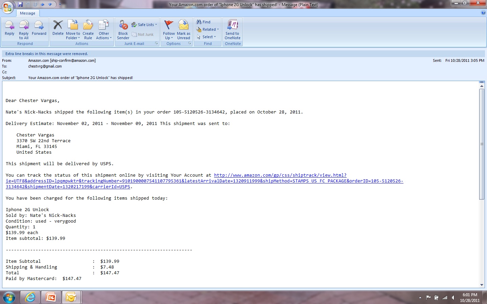Click the subject line text
487x304 pixels.
[80, 78]
